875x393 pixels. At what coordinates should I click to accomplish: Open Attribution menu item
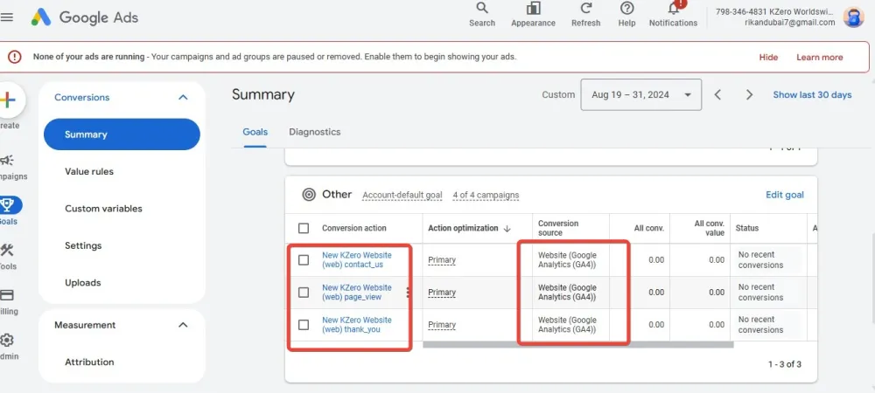click(x=89, y=362)
